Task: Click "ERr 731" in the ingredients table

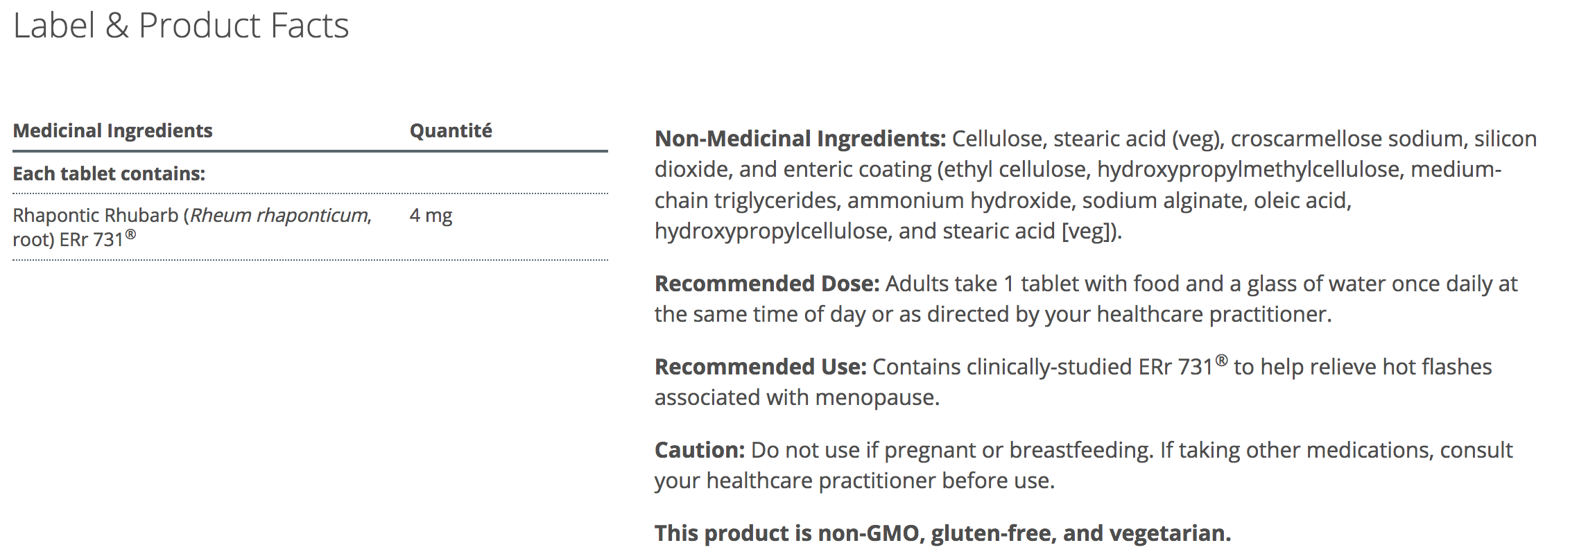Action: [x=92, y=240]
